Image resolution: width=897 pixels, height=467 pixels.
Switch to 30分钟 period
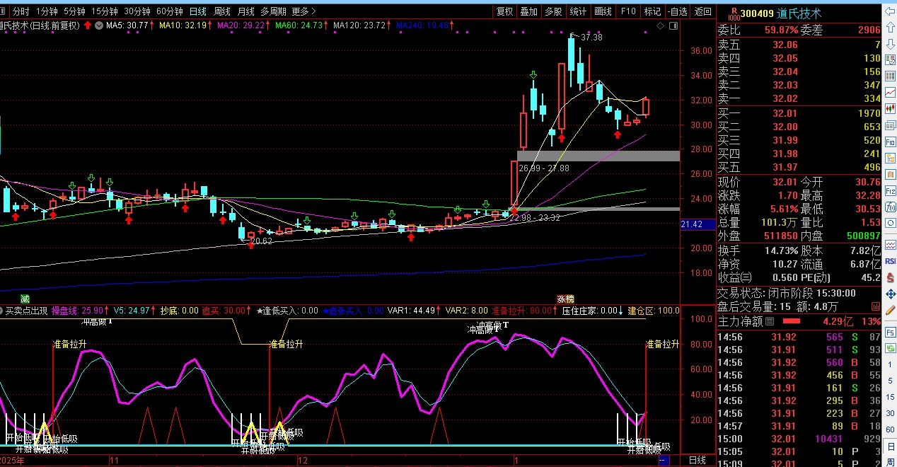[x=137, y=11]
